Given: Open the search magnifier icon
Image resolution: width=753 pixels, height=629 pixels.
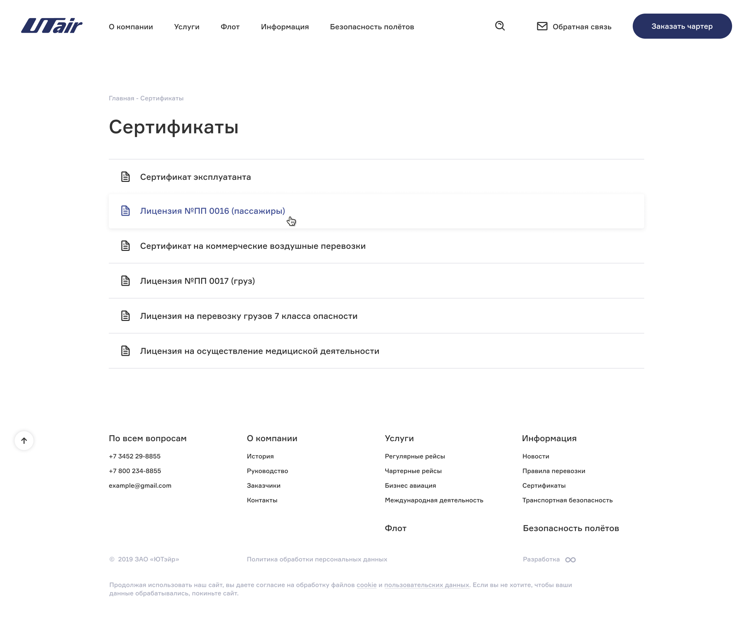Looking at the screenshot, I should click(500, 26).
